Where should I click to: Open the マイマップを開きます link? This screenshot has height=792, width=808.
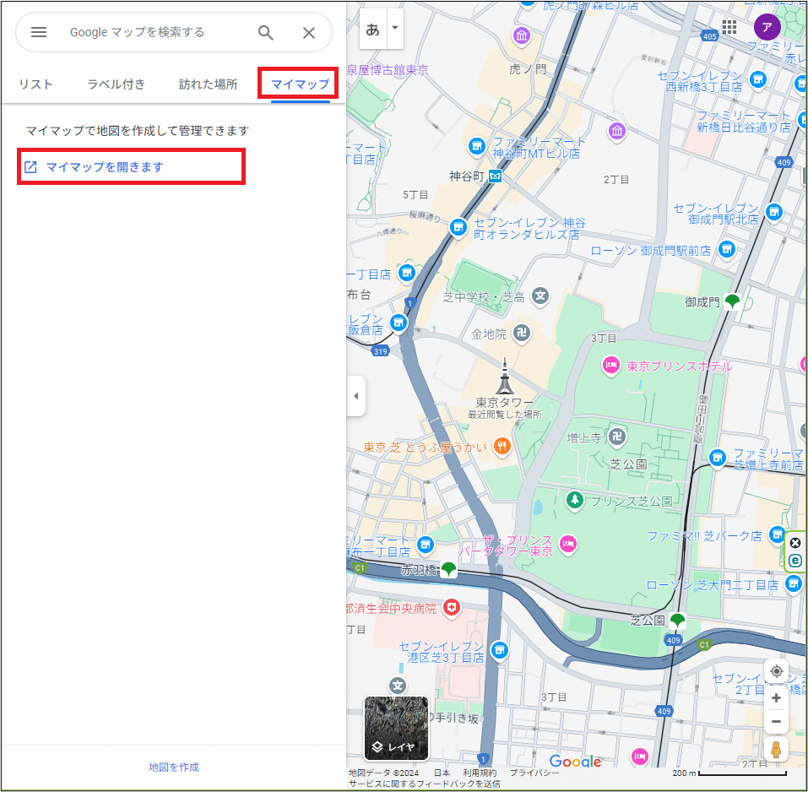point(104,167)
